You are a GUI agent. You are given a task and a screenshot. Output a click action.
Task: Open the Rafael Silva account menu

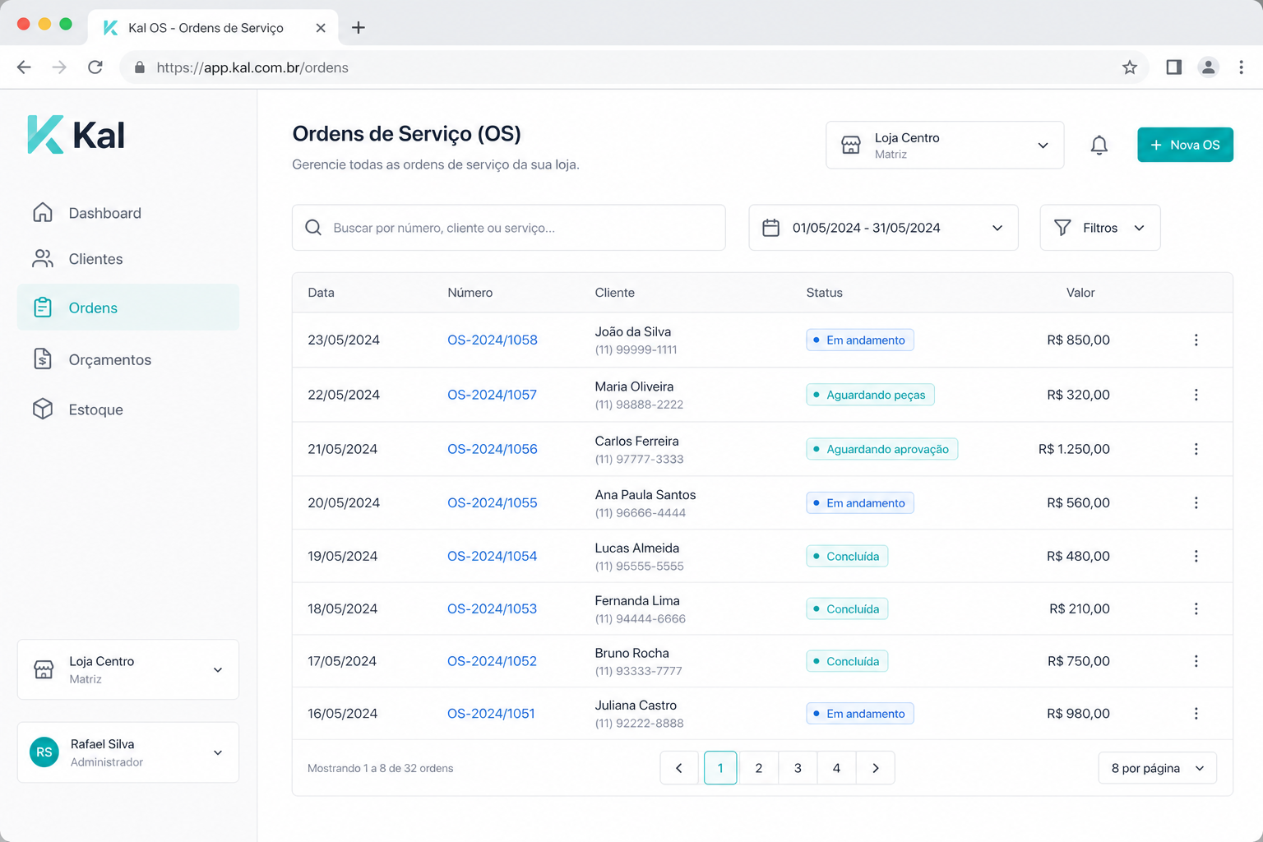pyautogui.click(x=128, y=752)
